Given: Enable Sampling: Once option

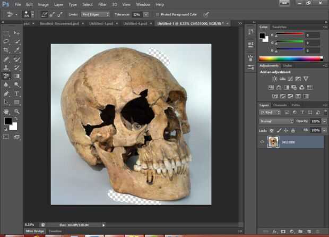Looking at the screenshot, I should (x=52, y=14).
